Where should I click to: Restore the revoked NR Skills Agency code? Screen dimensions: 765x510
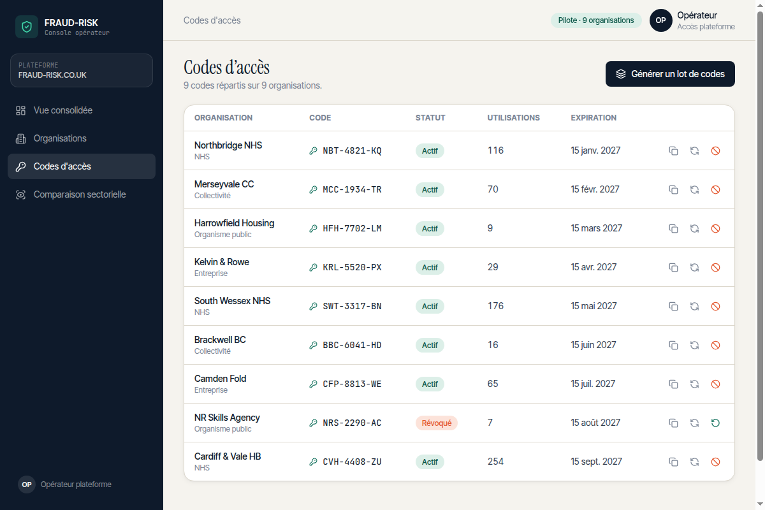pyautogui.click(x=715, y=423)
